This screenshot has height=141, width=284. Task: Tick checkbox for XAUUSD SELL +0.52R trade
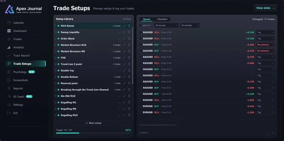coord(140,39)
